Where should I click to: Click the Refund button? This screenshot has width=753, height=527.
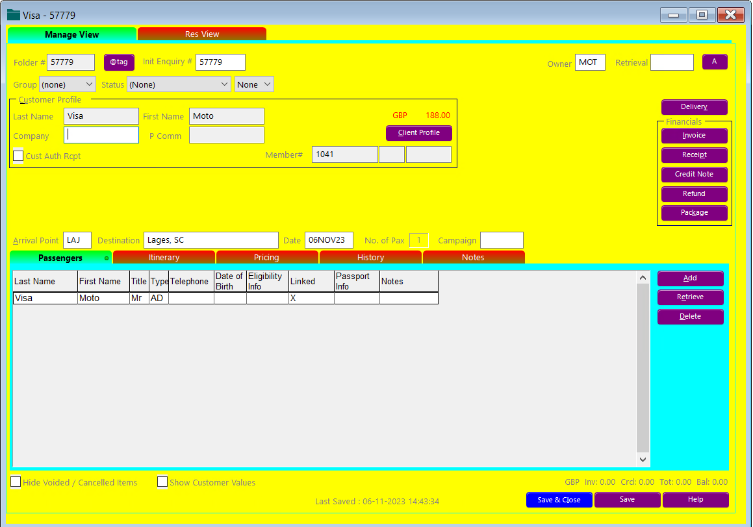coord(695,193)
